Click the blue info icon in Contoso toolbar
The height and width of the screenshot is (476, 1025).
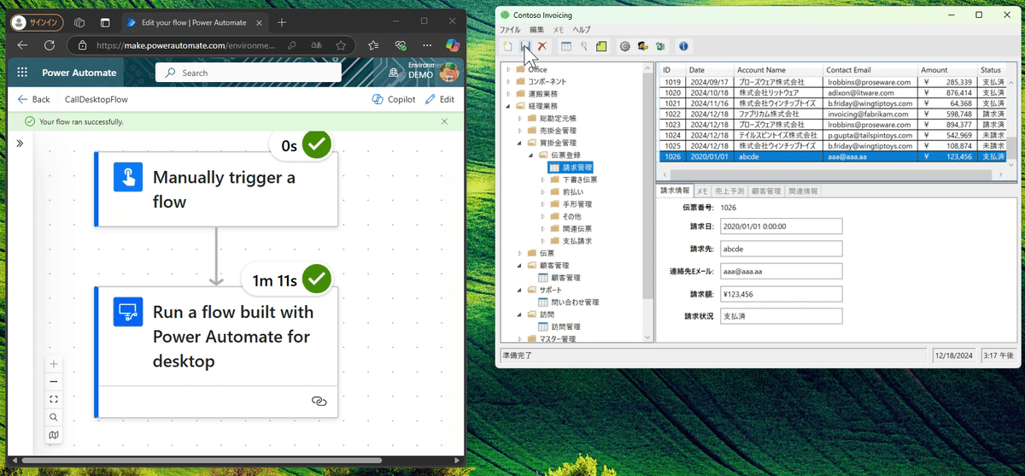[683, 46]
